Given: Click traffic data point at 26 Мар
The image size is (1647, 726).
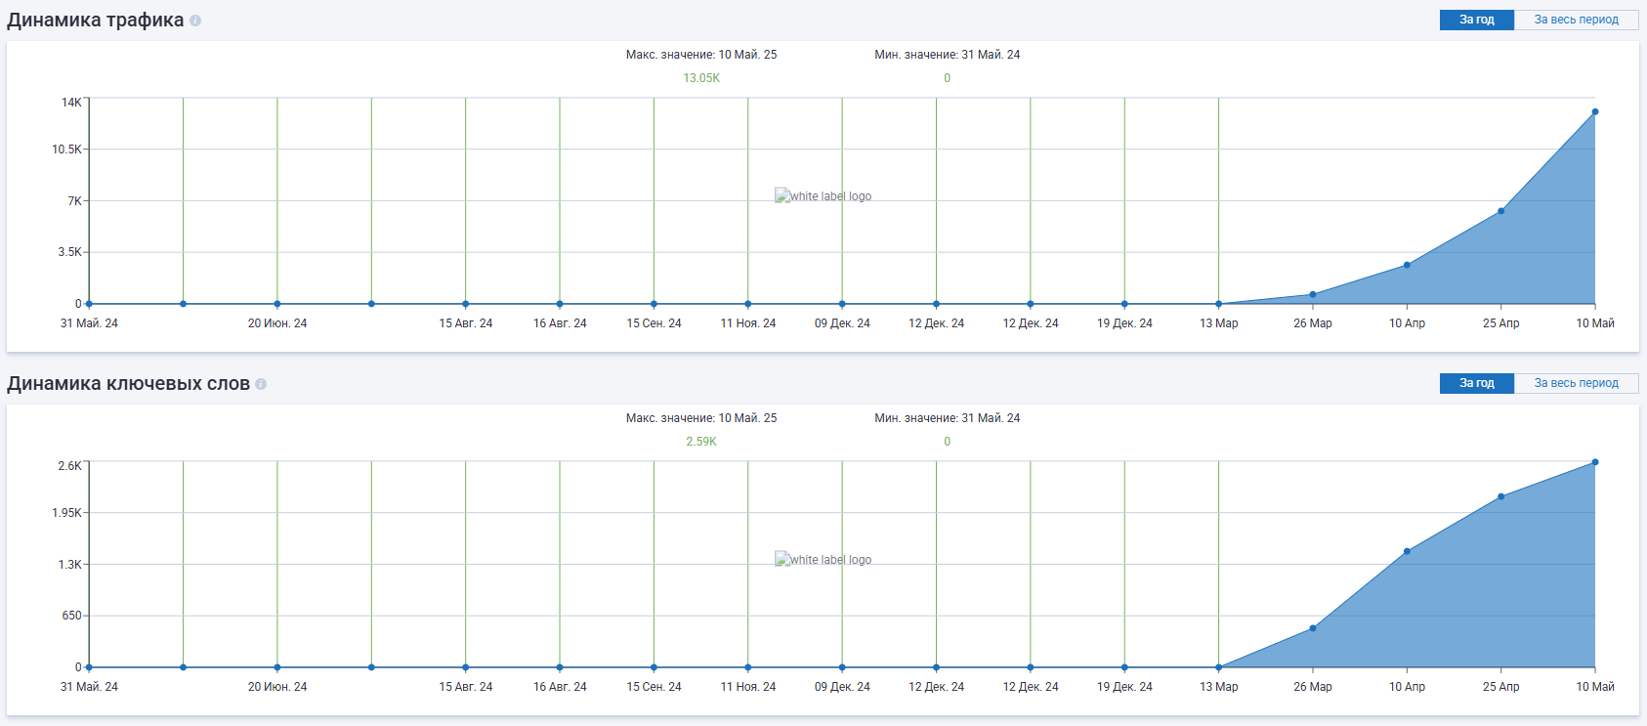Looking at the screenshot, I should pyautogui.click(x=1313, y=294).
